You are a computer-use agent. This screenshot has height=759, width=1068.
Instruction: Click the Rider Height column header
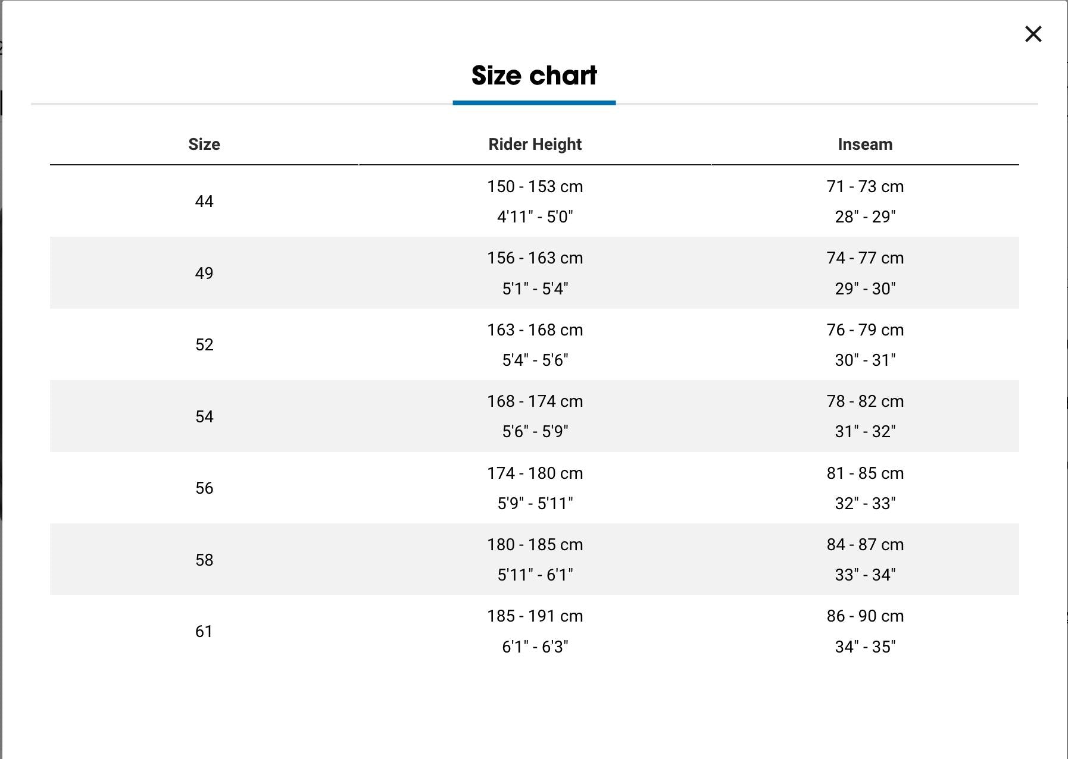click(535, 145)
